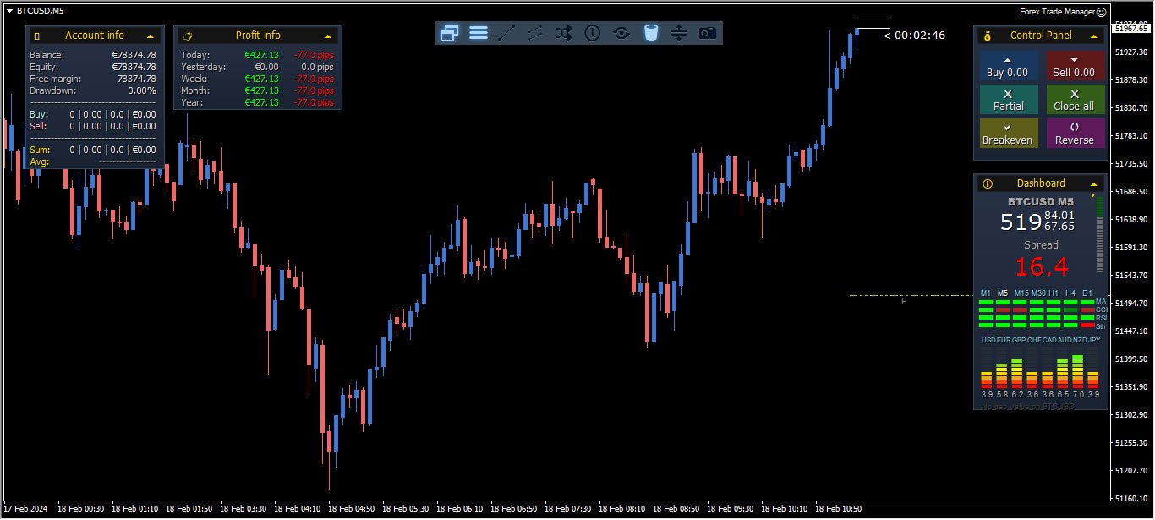This screenshot has height=520, width=1155.
Task: Collapse the Dashboard panel
Action: (x=1093, y=183)
